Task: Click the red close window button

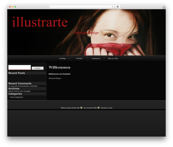Action: pyautogui.click(x=10, y=7)
